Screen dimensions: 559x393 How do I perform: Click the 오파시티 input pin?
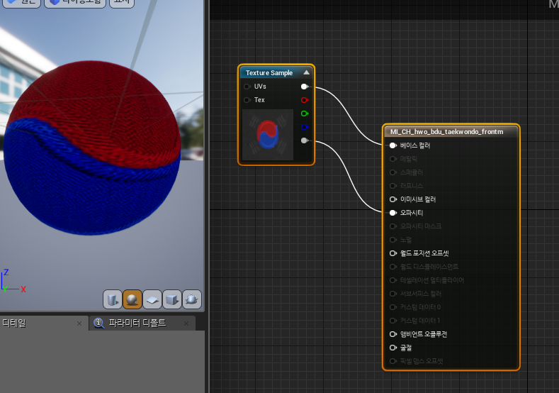point(393,213)
